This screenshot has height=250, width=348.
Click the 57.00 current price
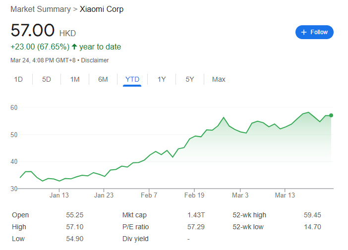32,30
